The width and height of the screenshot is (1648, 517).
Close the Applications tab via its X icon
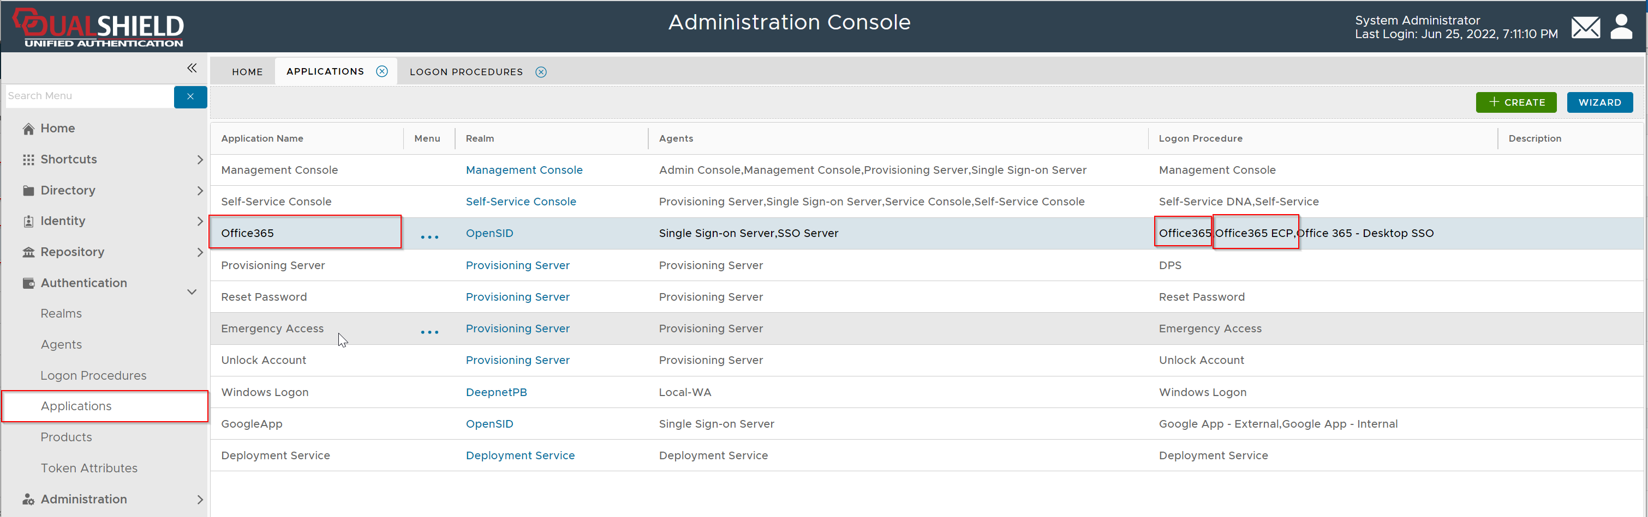tap(382, 71)
